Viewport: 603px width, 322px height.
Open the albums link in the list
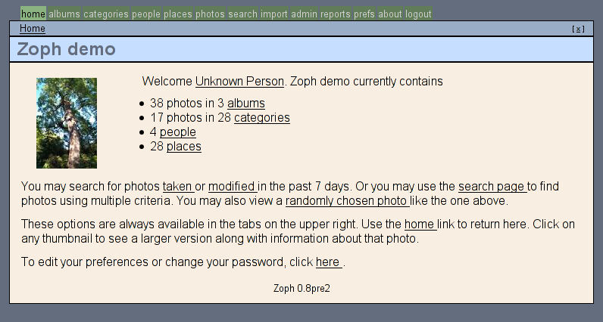tap(246, 104)
